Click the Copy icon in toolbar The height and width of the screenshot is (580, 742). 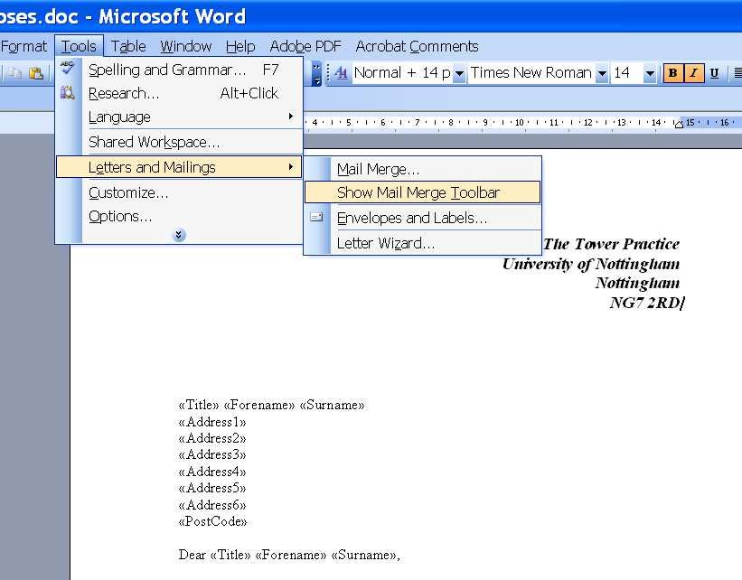pyautogui.click(x=15, y=73)
